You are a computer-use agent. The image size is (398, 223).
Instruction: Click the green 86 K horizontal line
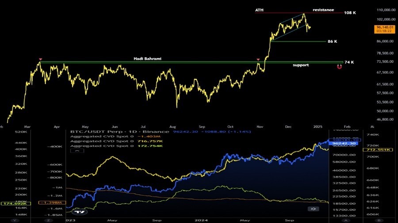point(298,41)
